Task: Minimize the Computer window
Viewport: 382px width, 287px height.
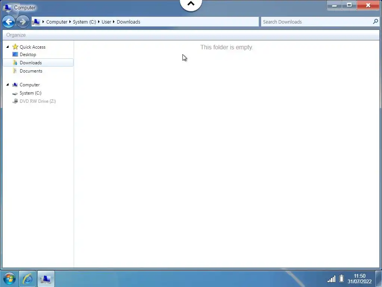Action: [335, 5]
